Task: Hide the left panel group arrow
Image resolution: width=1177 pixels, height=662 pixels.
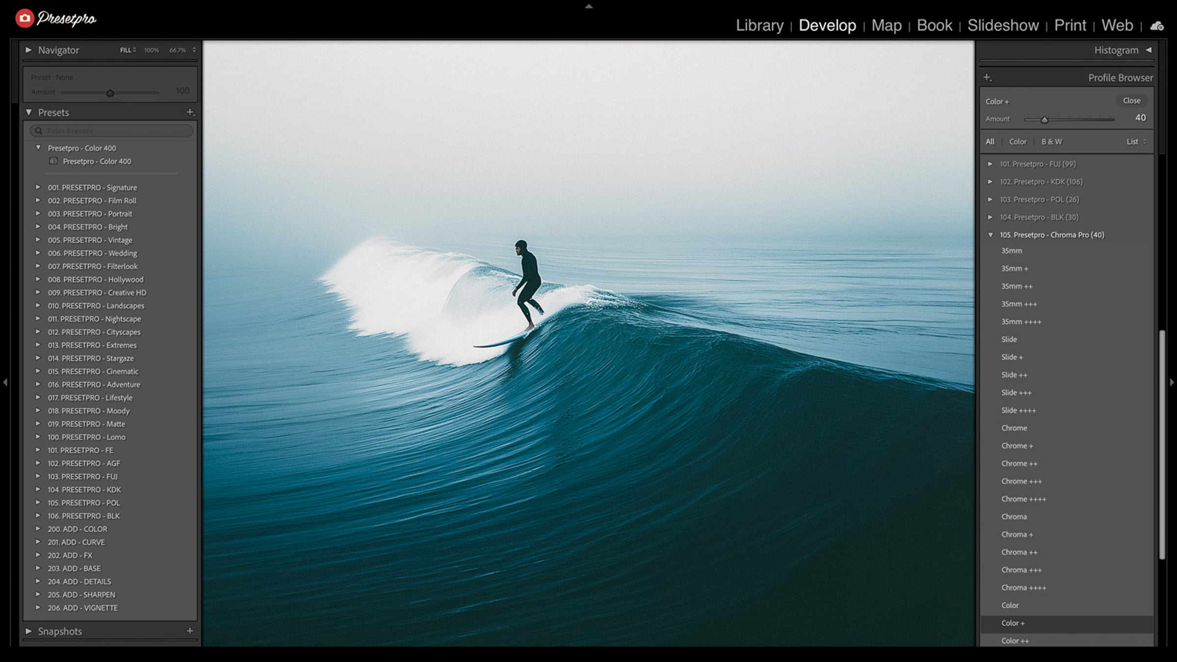Action: click(x=5, y=382)
